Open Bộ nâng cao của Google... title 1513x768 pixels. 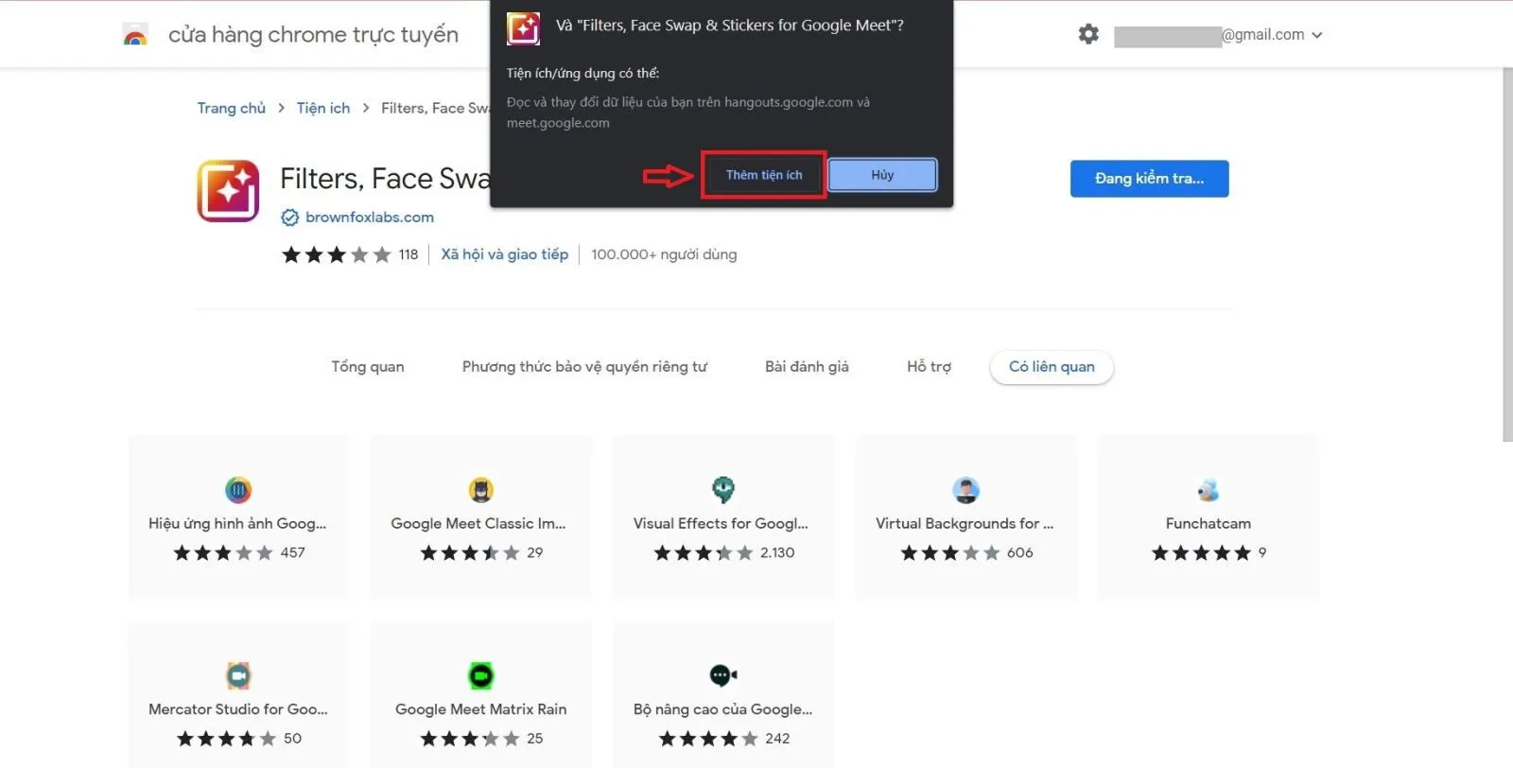coord(723,709)
